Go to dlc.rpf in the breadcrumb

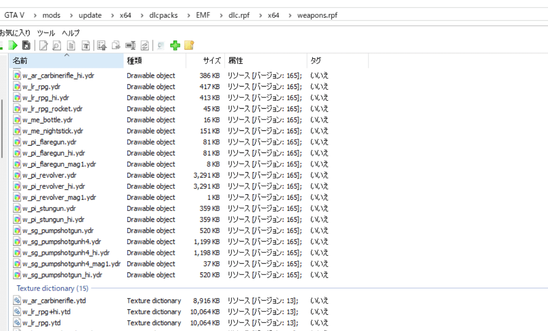pos(239,15)
